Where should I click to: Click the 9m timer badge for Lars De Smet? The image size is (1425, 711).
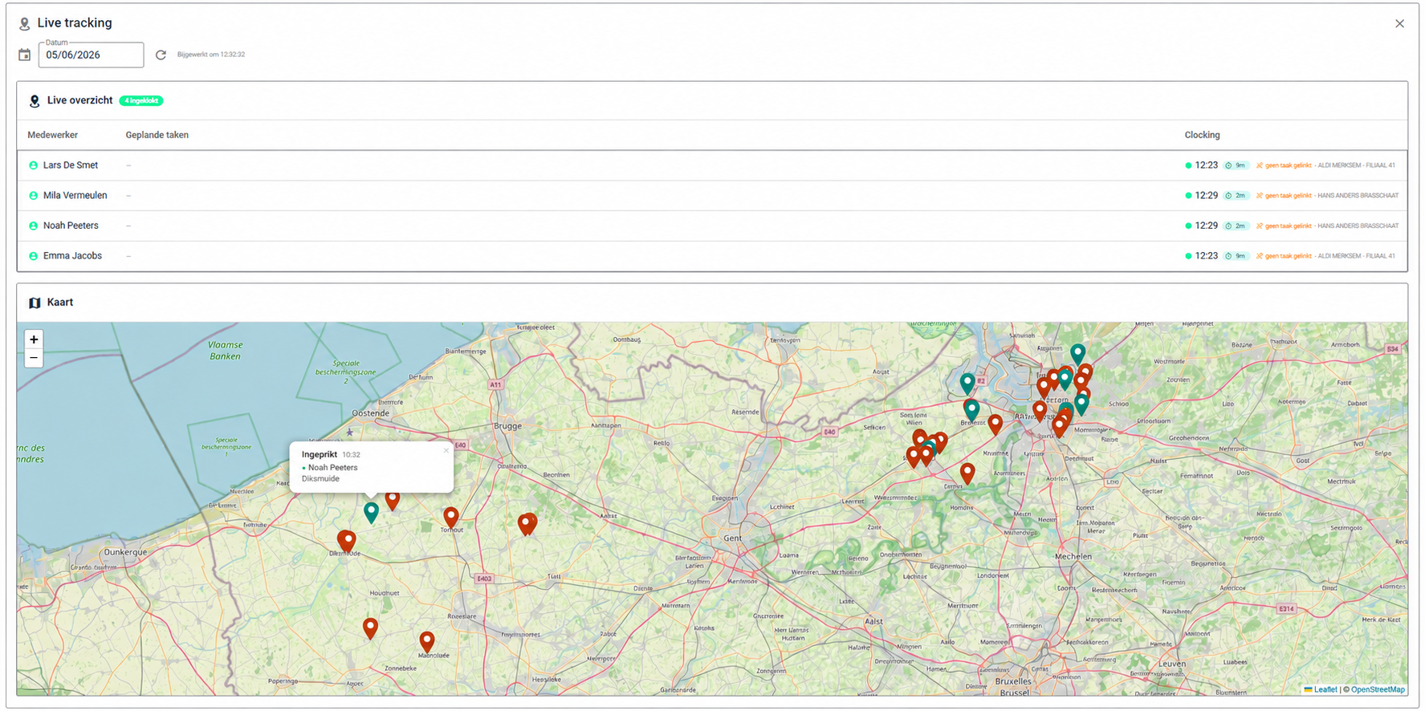click(x=1236, y=165)
